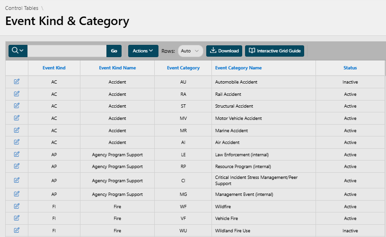
Task: Select the 'Management Event (internal)' cell
Action: (263, 195)
